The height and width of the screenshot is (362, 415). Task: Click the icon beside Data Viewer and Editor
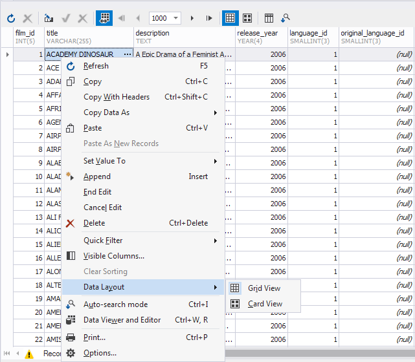click(71, 320)
